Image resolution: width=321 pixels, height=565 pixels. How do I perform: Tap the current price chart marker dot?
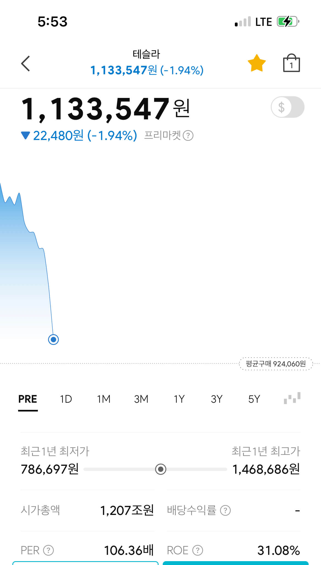click(54, 339)
